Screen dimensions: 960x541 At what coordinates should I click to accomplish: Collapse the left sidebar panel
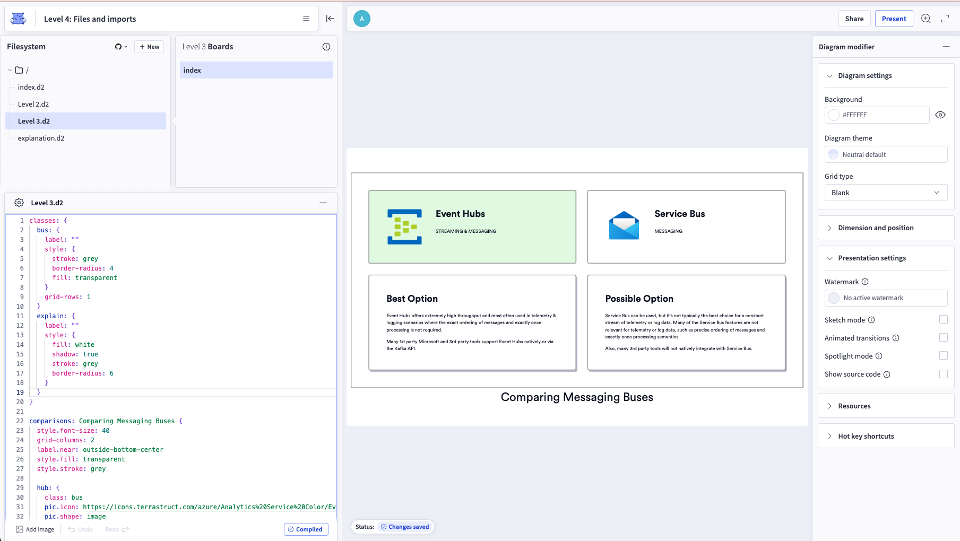point(330,19)
